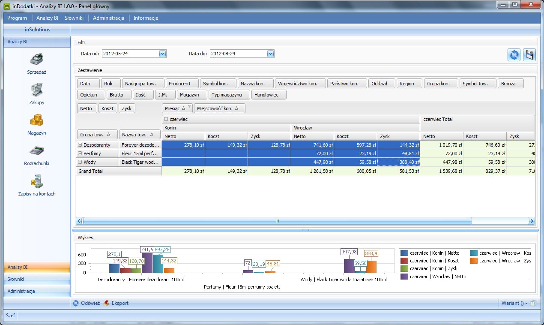Open the Program menu
This screenshot has height=325, width=544.
(17, 18)
